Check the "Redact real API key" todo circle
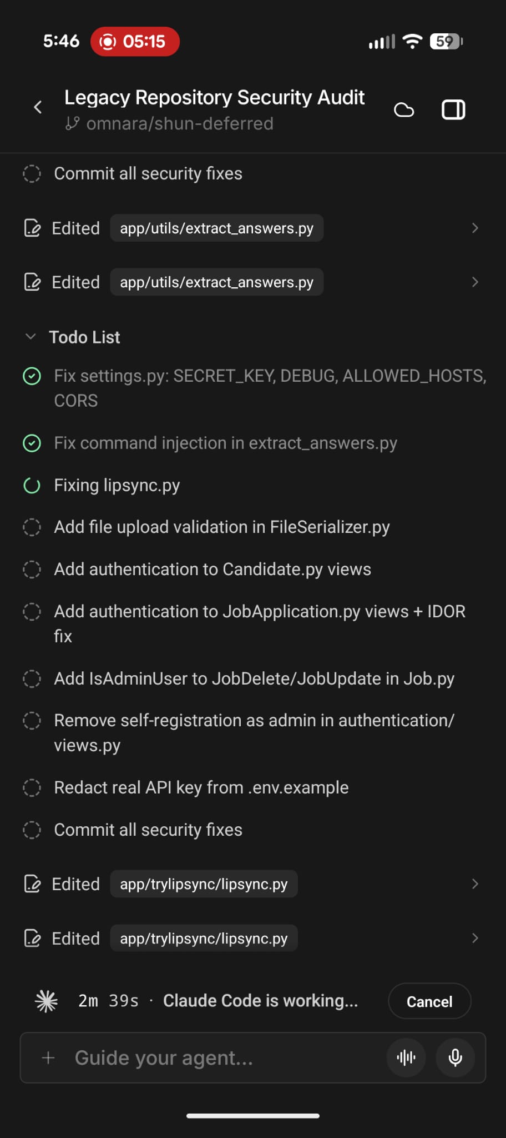Screen dimensions: 506x1138 [32, 788]
